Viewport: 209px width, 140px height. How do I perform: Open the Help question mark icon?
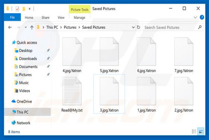tap(202, 17)
